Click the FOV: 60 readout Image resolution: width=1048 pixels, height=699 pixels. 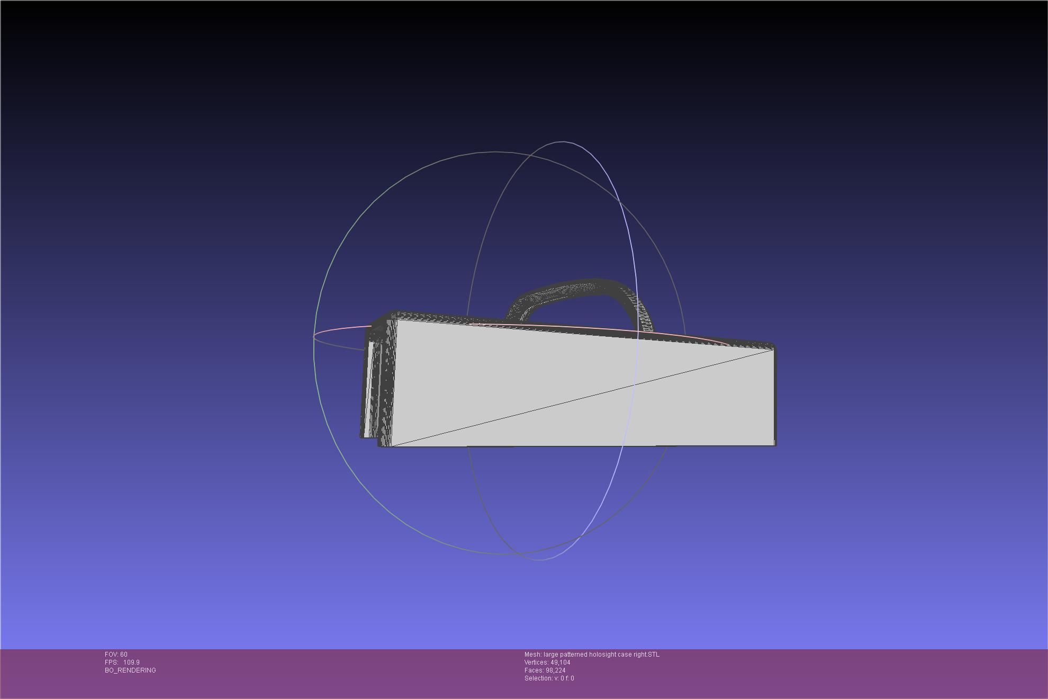point(116,655)
